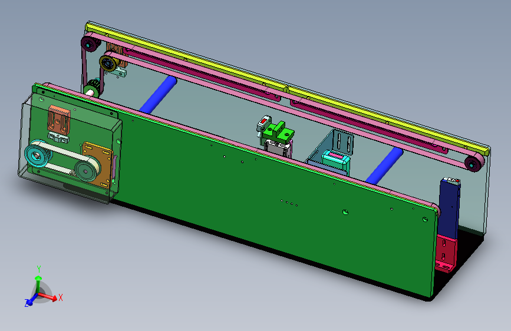Viewport: 511px width, 331px height.
Task: Select the transparent belt cover housing
Action: (x=70, y=148)
